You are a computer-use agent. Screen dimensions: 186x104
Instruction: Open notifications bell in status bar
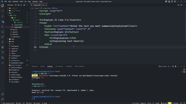tap(184, 103)
